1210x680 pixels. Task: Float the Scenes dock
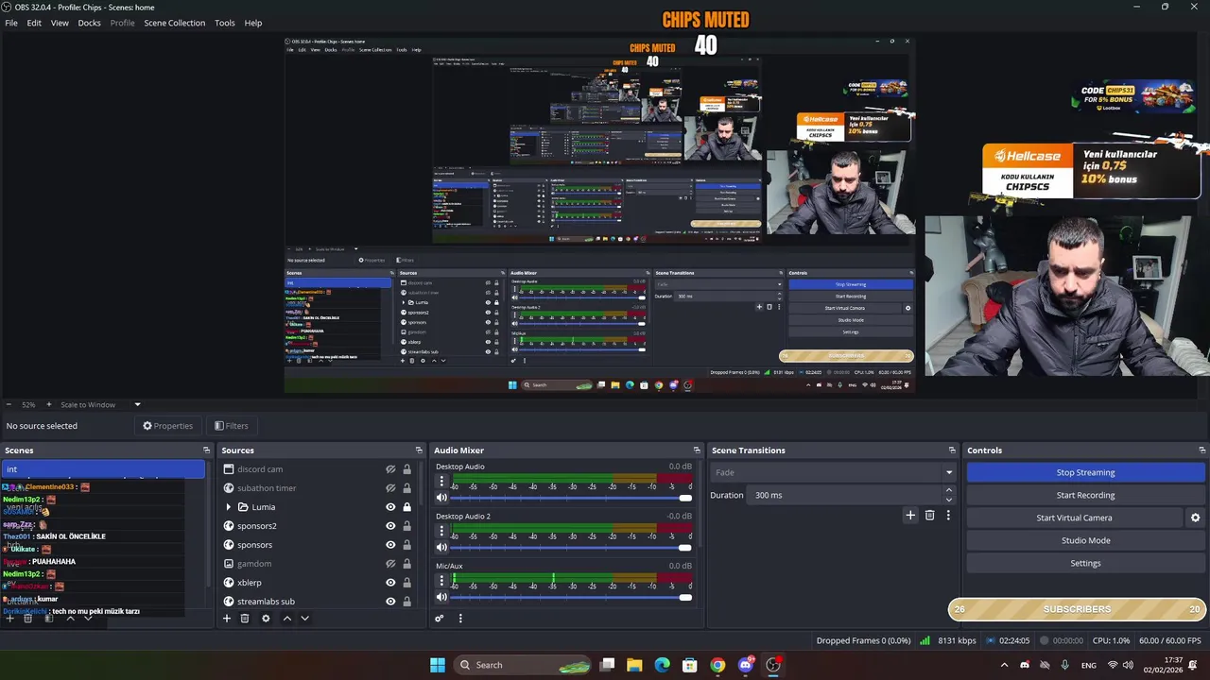206,450
